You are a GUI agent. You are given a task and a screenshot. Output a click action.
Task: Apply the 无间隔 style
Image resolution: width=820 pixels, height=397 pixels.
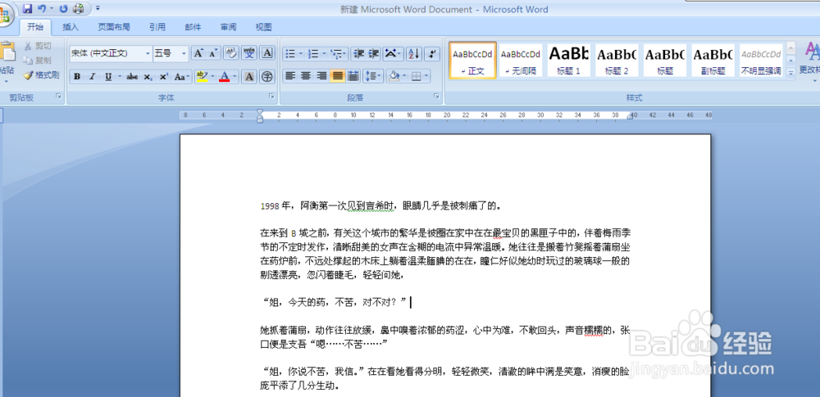click(x=521, y=60)
